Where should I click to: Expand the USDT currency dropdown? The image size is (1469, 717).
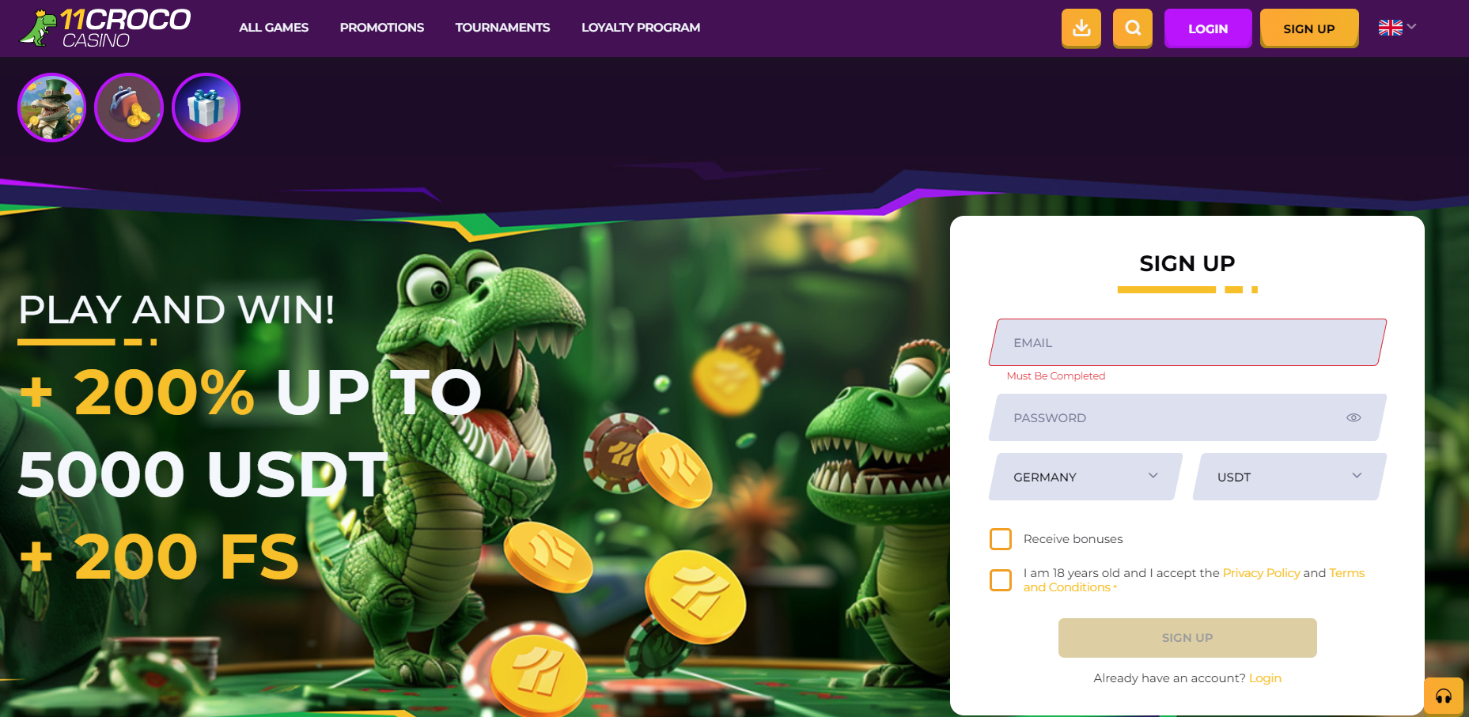click(x=1289, y=477)
